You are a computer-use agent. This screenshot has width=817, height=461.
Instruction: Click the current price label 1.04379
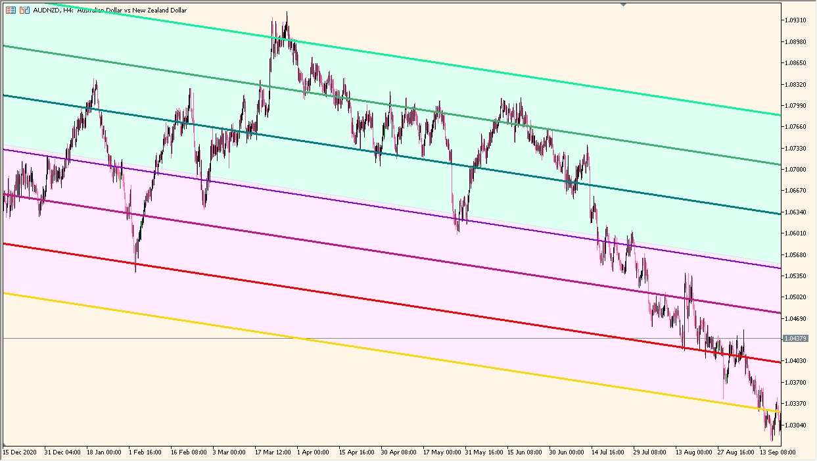796,338
